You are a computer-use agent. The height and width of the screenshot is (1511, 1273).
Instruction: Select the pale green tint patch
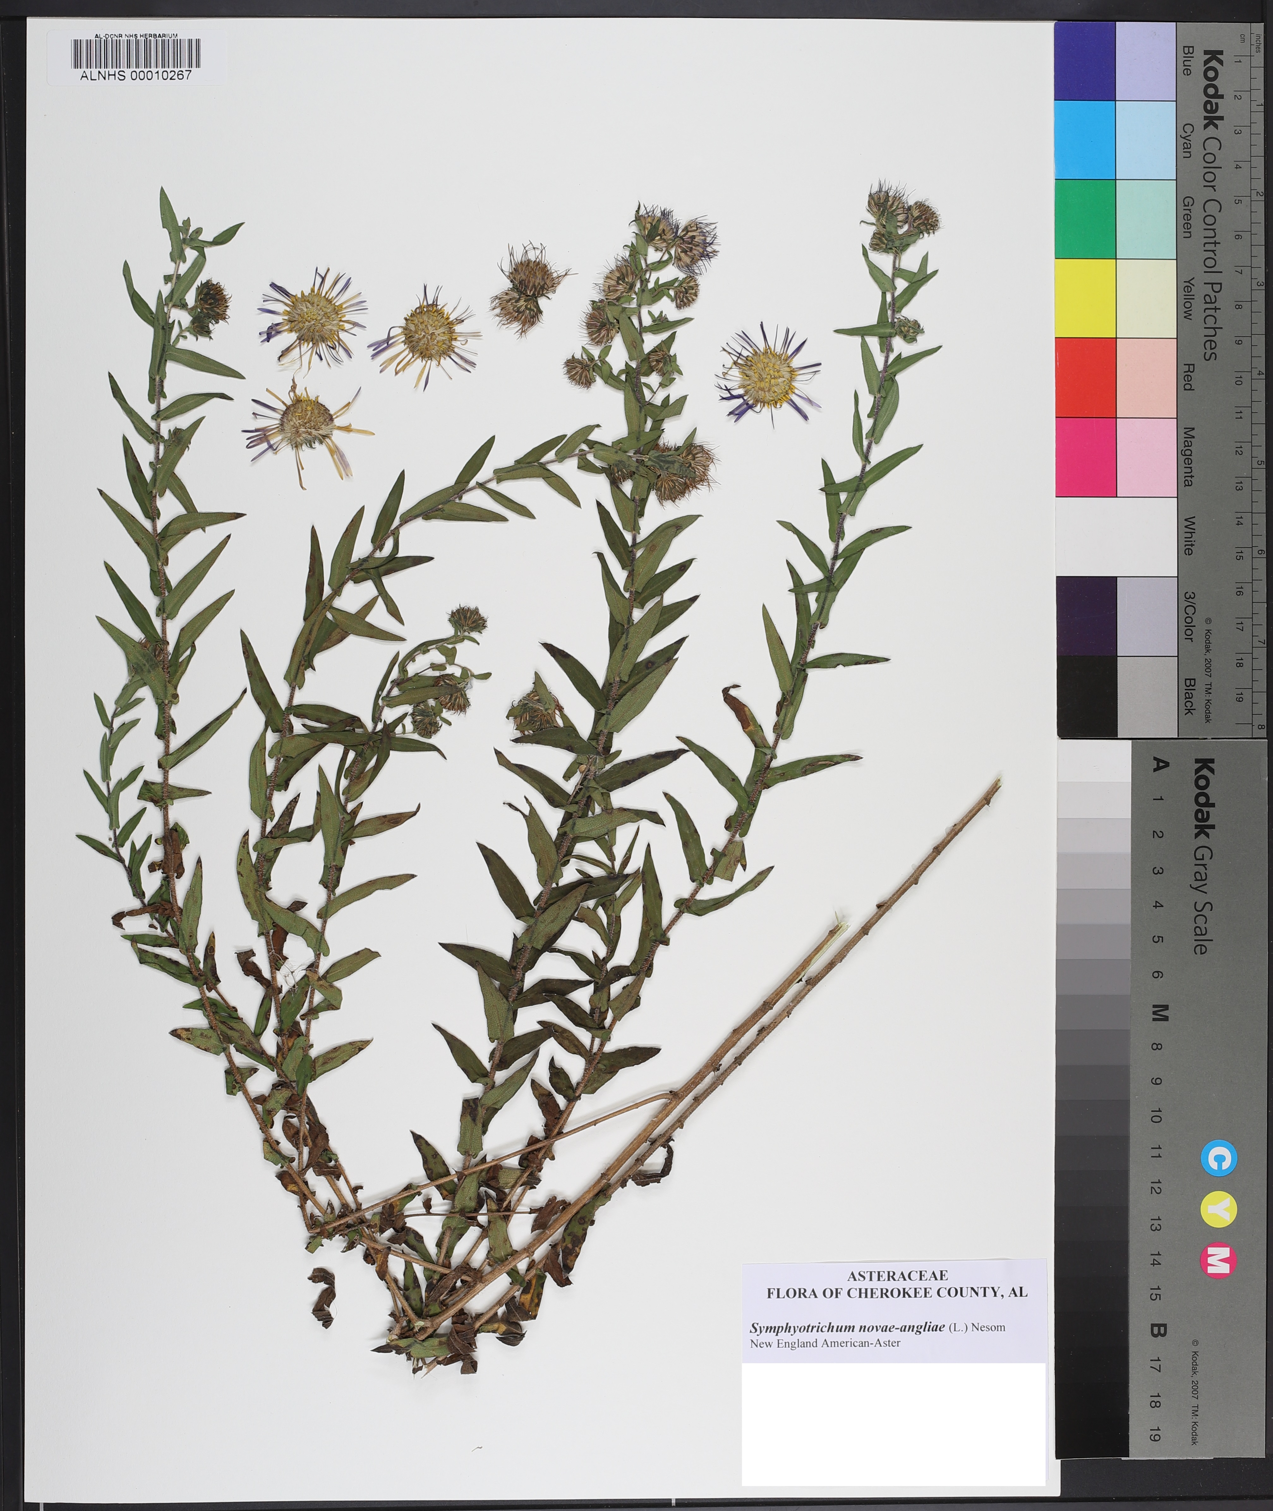(1146, 219)
